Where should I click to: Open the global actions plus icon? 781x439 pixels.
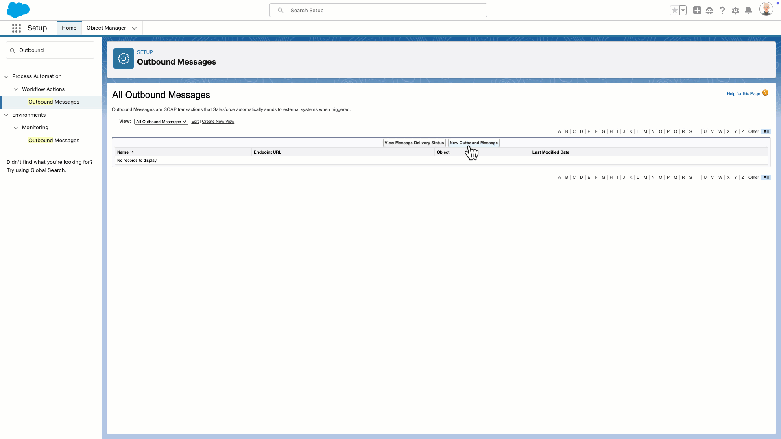click(x=697, y=11)
